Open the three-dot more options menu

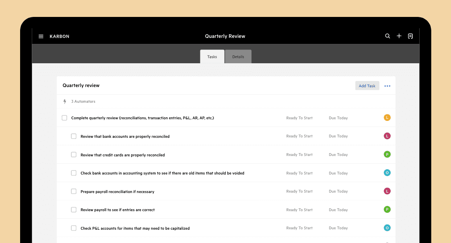(387, 86)
